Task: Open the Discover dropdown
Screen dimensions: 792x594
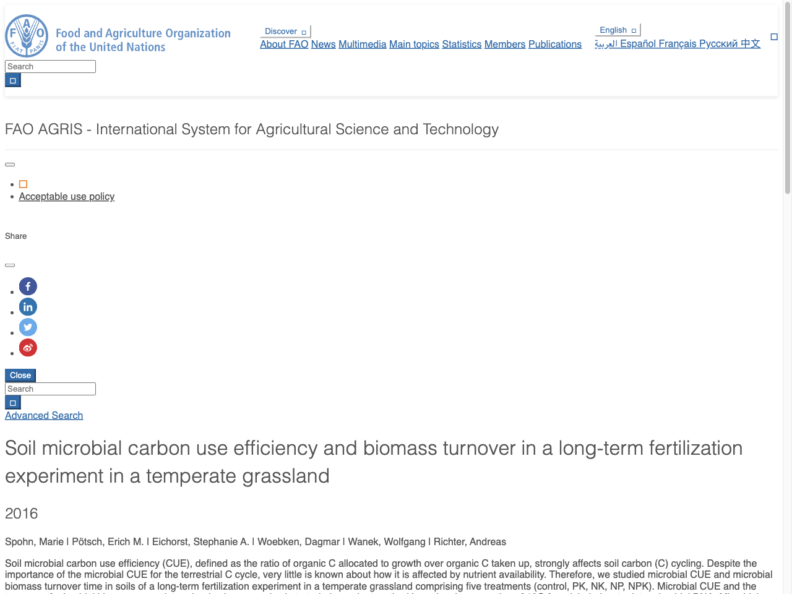Action: (285, 31)
